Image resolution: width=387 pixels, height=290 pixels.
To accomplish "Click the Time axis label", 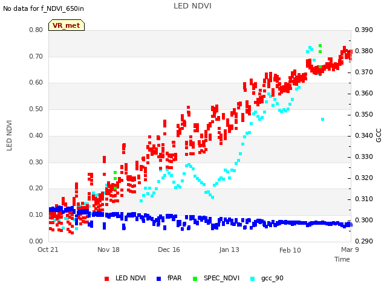I will tap(342, 259).
